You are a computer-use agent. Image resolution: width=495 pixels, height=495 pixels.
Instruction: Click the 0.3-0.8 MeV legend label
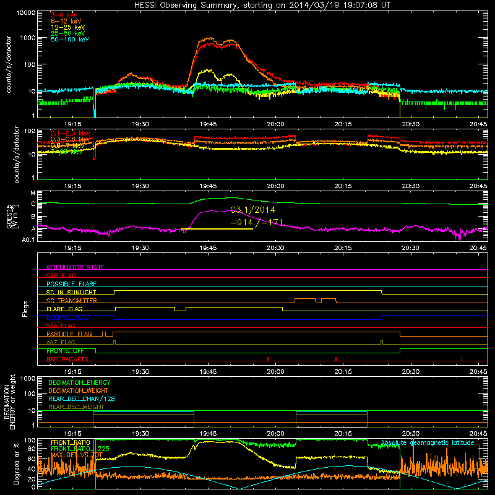point(71,139)
